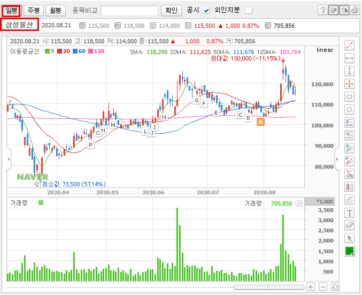Image resolution: width=362 pixels, height=295 pixels.
Task: Open the H disclosure marker
Action: pyautogui.click(x=164, y=117)
